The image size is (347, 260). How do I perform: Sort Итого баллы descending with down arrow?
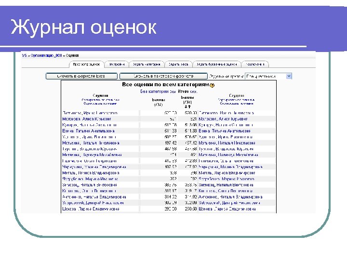coord(186,107)
